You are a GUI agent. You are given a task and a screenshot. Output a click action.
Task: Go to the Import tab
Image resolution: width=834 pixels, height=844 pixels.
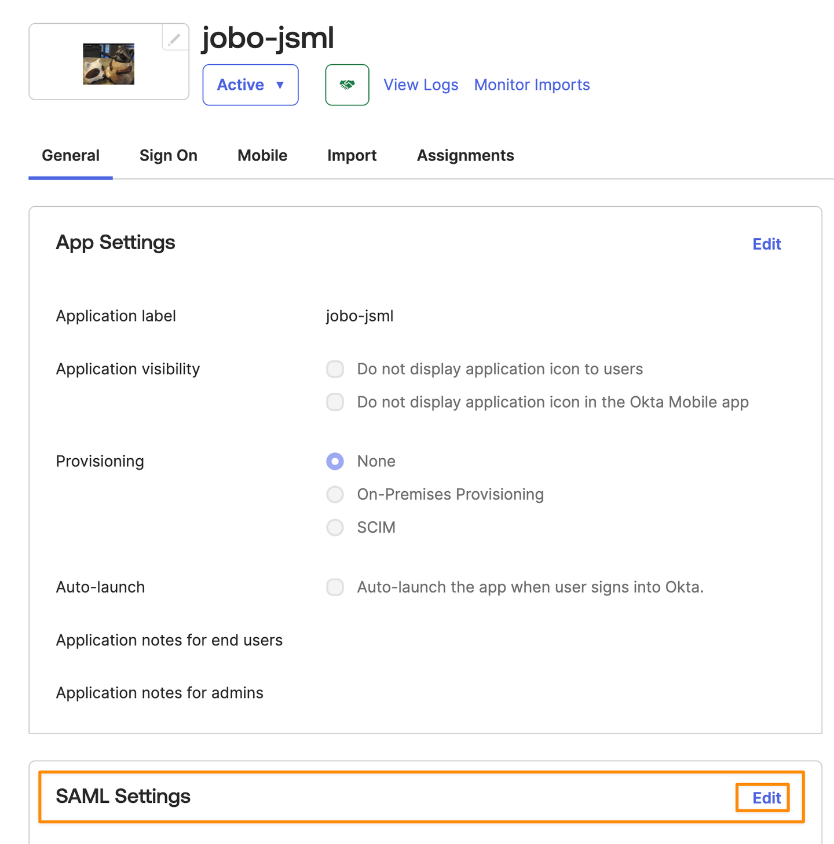(352, 155)
